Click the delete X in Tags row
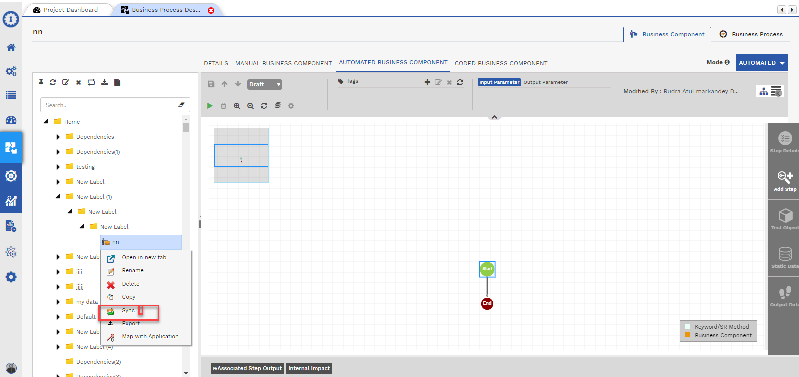Image resolution: width=799 pixels, height=377 pixels. tap(449, 83)
